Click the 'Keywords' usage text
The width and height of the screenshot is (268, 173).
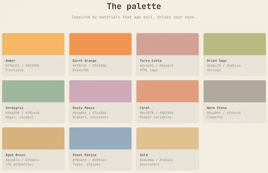coord(80,70)
